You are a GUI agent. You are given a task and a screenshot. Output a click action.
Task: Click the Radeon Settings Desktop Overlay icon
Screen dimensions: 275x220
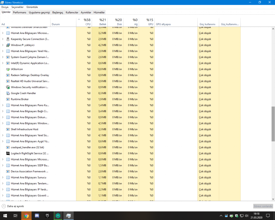pyautogui.click(x=8, y=75)
